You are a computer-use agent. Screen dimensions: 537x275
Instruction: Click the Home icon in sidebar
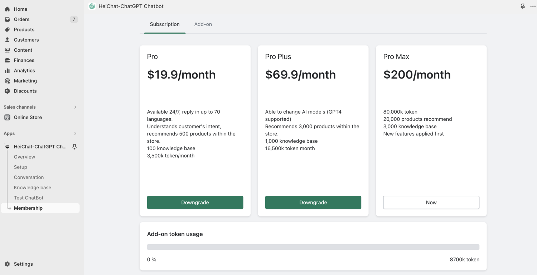tap(7, 9)
